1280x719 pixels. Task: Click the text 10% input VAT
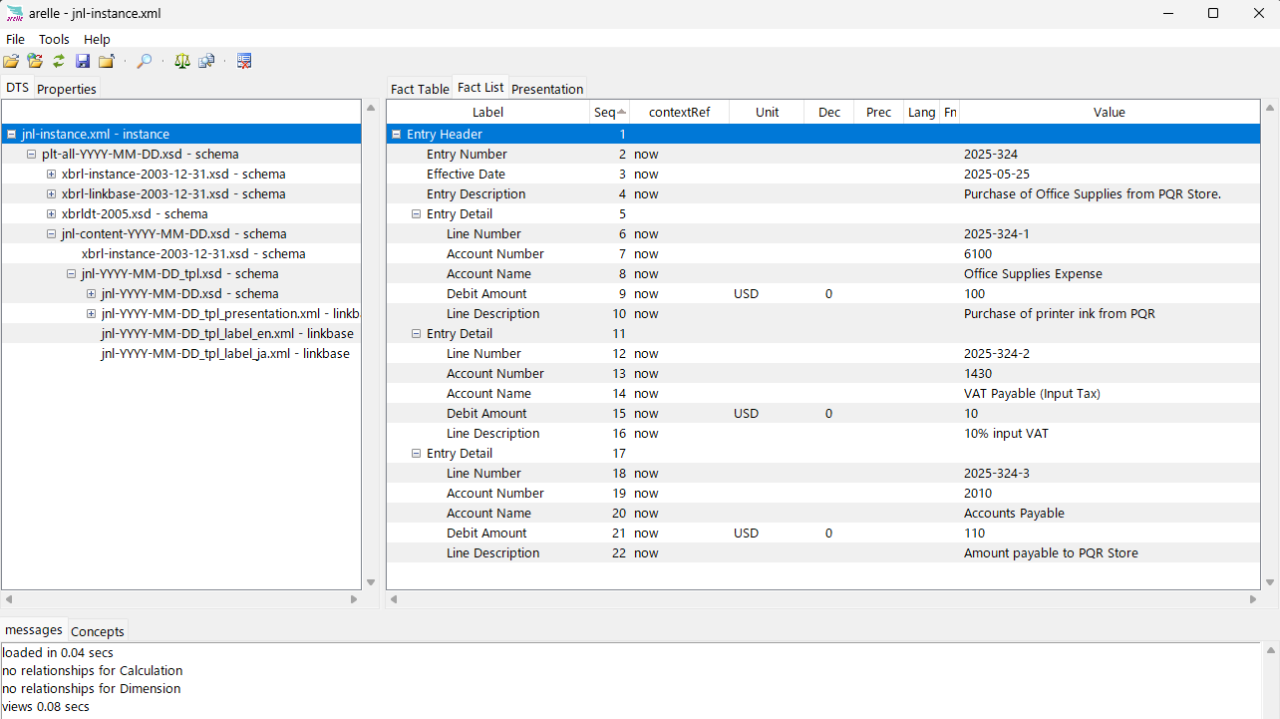[1006, 433]
